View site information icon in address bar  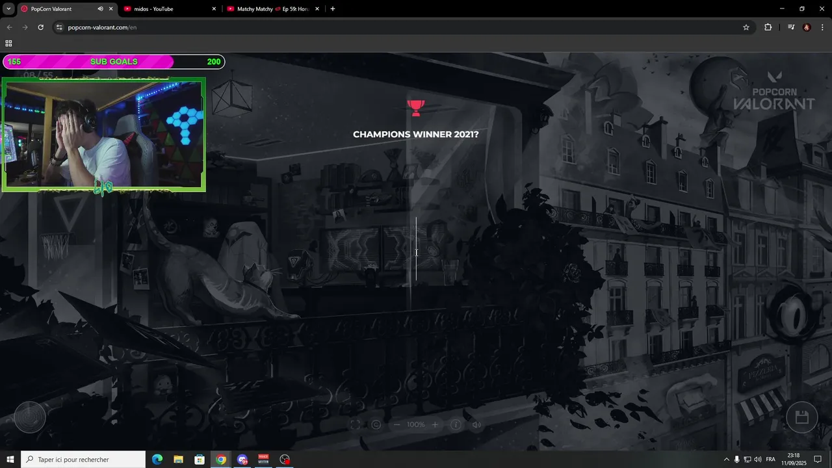tap(59, 27)
